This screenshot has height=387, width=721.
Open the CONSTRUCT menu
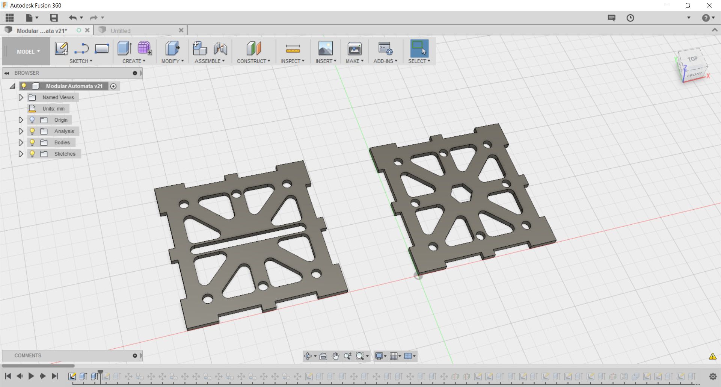[x=253, y=61]
